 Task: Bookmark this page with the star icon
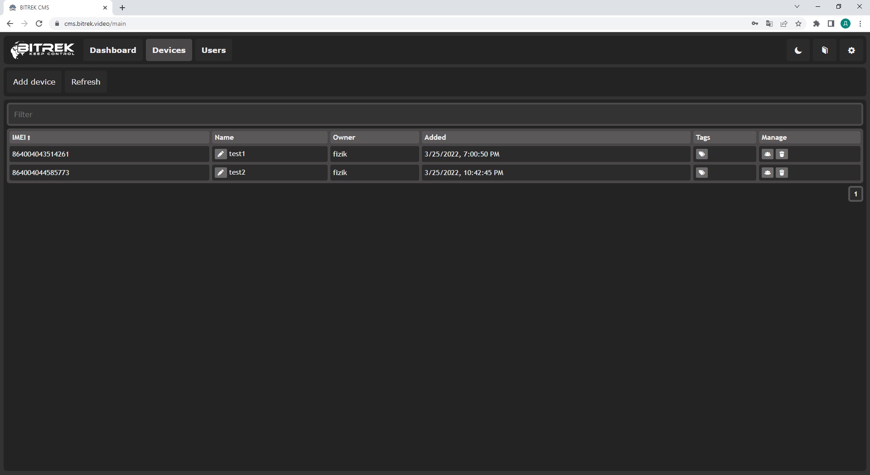point(798,24)
